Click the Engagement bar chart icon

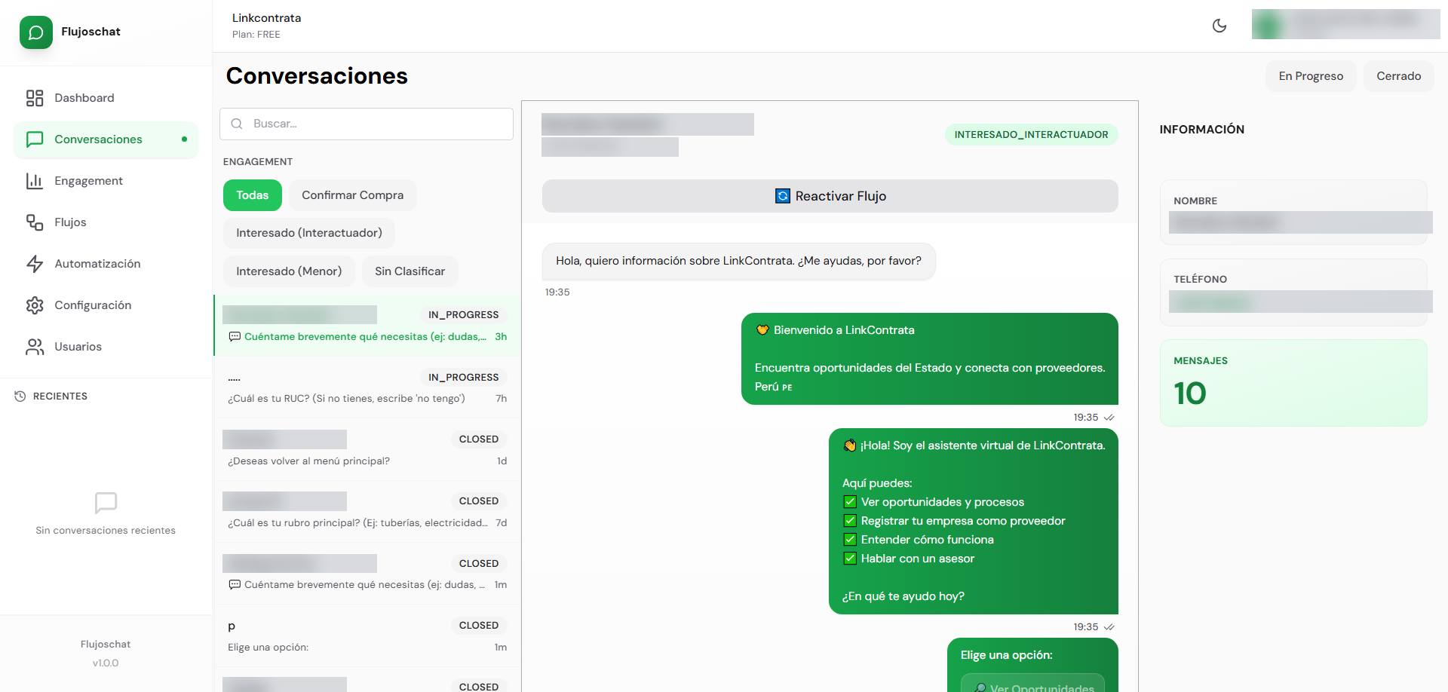tap(35, 181)
